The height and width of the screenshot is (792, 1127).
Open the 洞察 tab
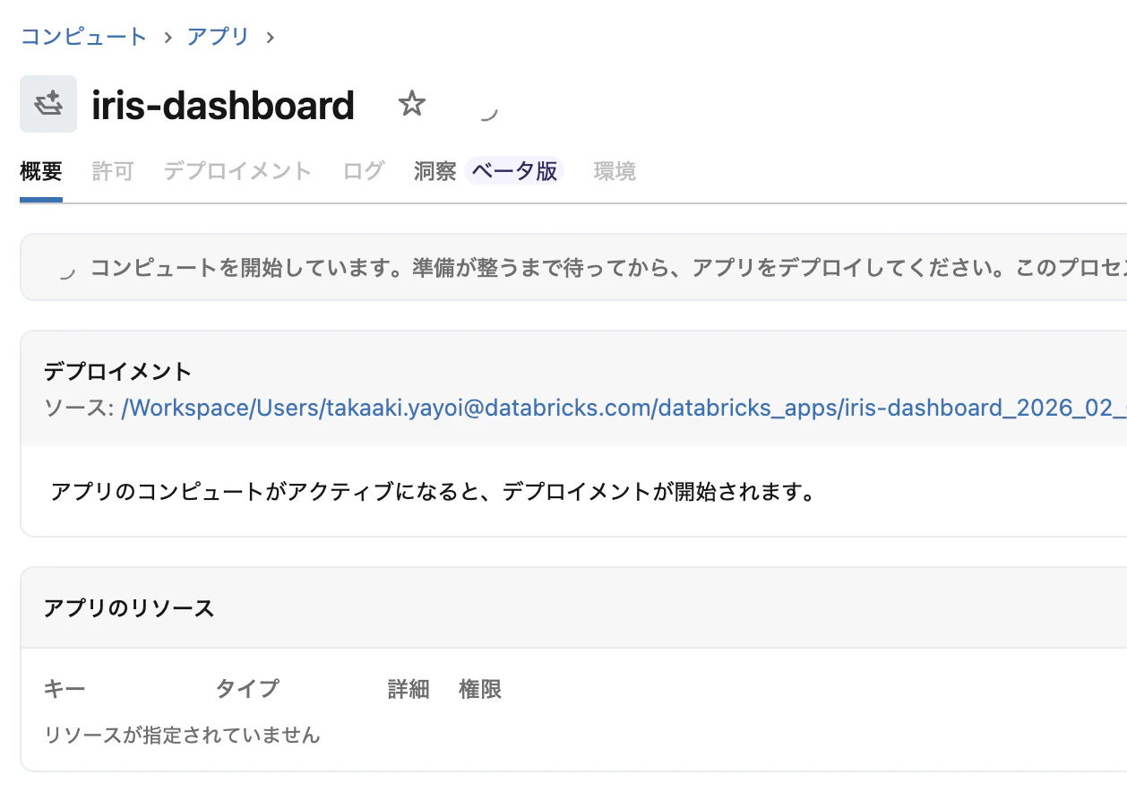coord(434,170)
